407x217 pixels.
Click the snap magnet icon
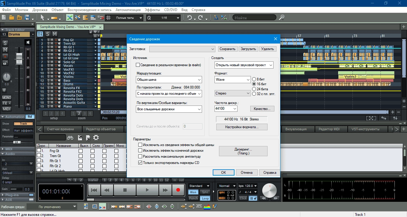coord(100,18)
